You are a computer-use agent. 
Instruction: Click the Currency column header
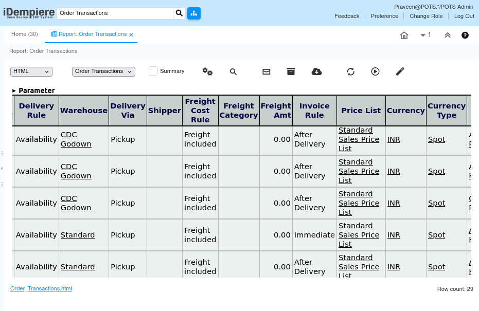pos(405,111)
